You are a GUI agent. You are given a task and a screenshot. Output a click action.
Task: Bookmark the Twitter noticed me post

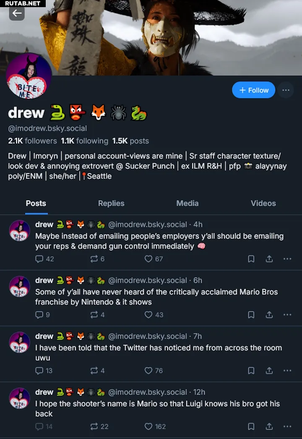pyautogui.click(x=251, y=371)
